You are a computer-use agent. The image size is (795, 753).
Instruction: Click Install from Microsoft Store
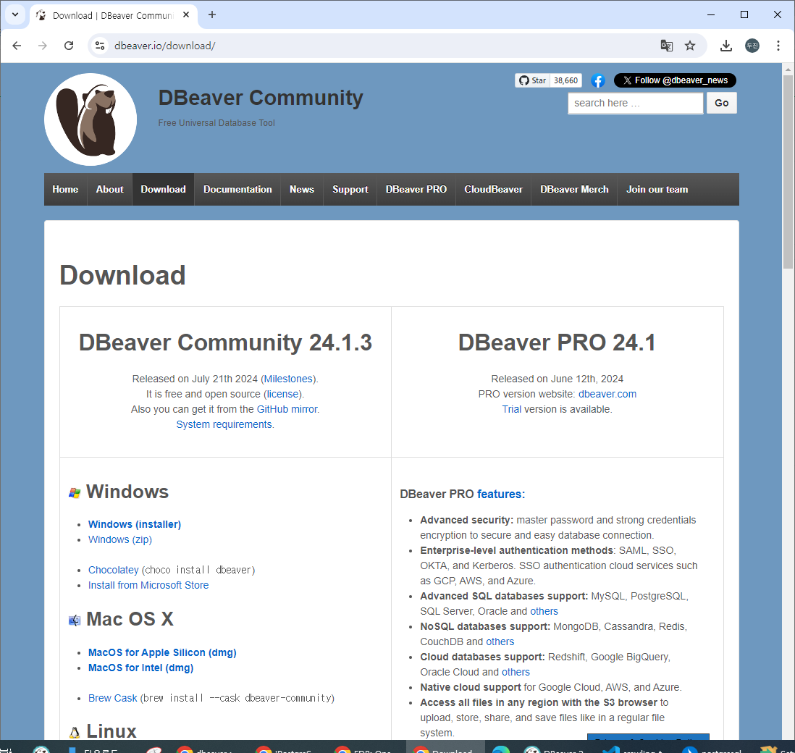(148, 585)
